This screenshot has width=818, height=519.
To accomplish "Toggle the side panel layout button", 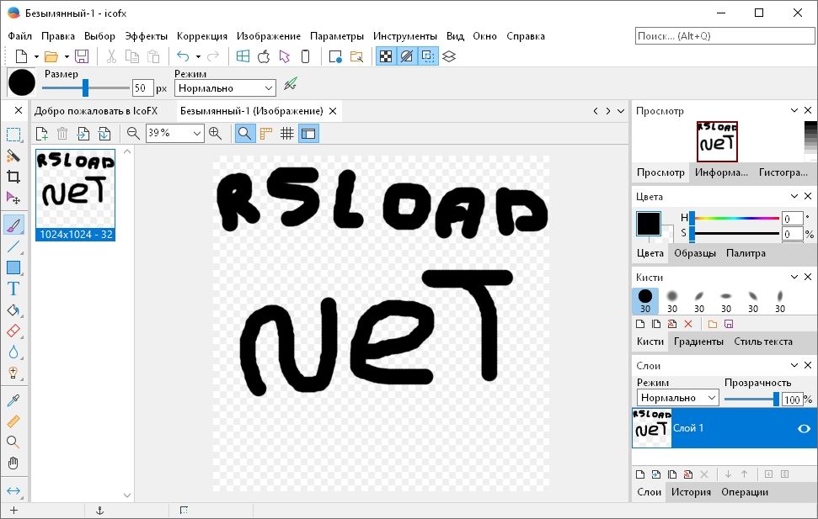I will (309, 134).
